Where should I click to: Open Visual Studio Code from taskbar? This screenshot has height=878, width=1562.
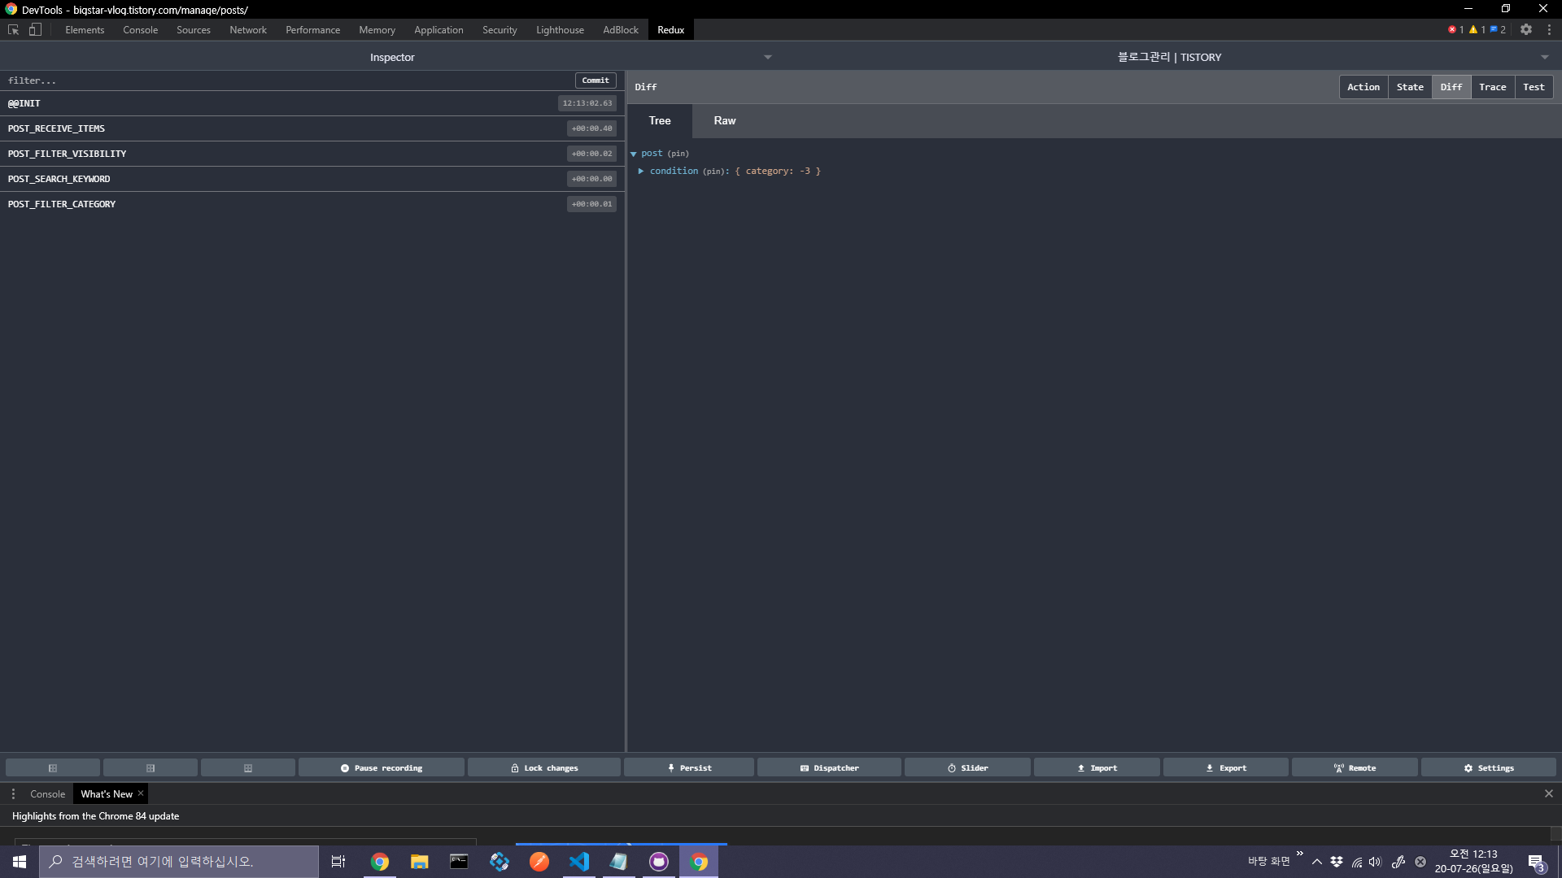pyautogui.click(x=579, y=862)
